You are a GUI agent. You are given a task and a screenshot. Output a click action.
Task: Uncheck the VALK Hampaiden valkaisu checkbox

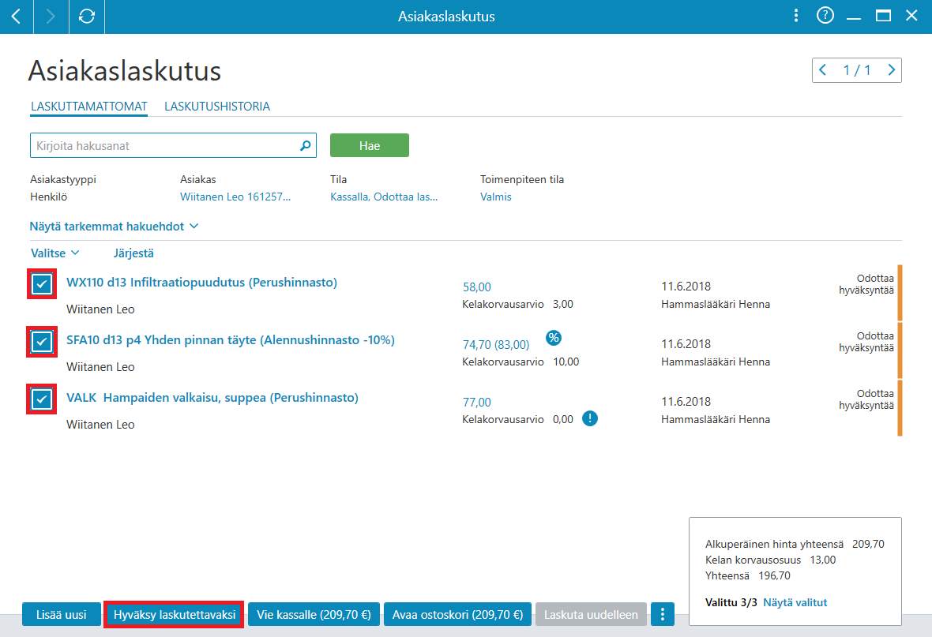[42, 399]
